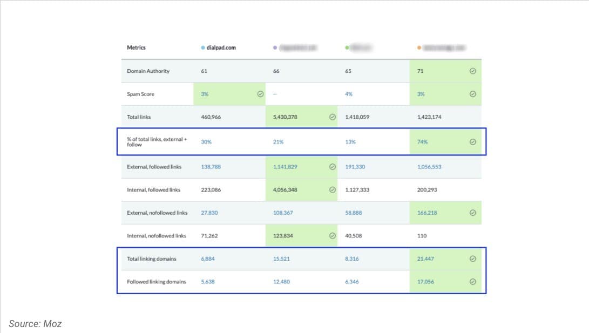
Task: Click the checkmark beside 17,056 followed linking domains
Action: pos(472,282)
